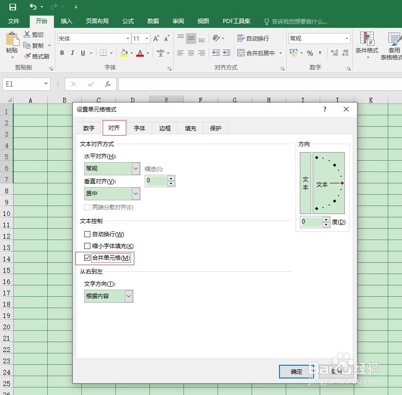Click the Copy icon in clipboard group
This screenshot has width=402, height=395.
[x=26, y=45]
